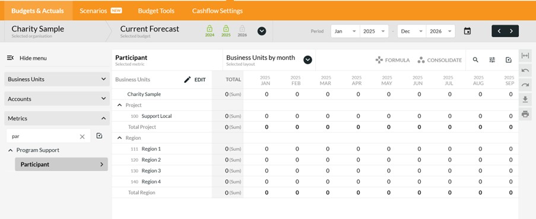The height and width of the screenshot is (219, 536).
Task: Open the start year 2025 dropdown
Action: pyautogui.click(x=374, y=31)
